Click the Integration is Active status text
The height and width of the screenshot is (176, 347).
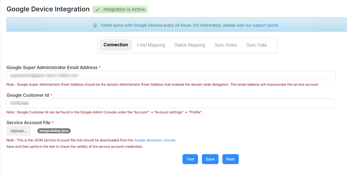[x=124, y=9]
